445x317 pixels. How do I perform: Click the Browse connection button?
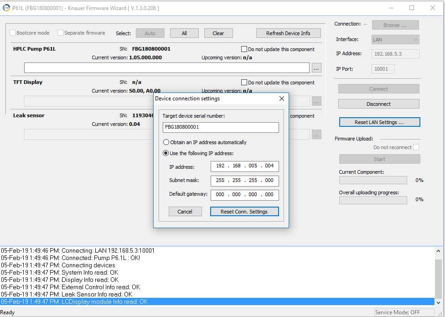click(395, 25)
